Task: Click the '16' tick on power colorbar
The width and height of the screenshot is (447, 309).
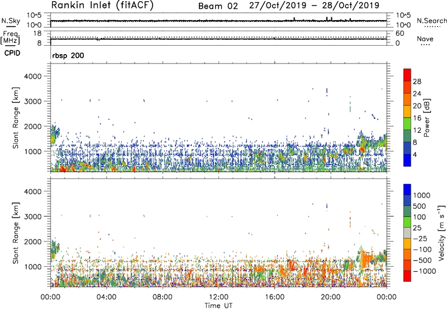Action: [x=417, y=118]
